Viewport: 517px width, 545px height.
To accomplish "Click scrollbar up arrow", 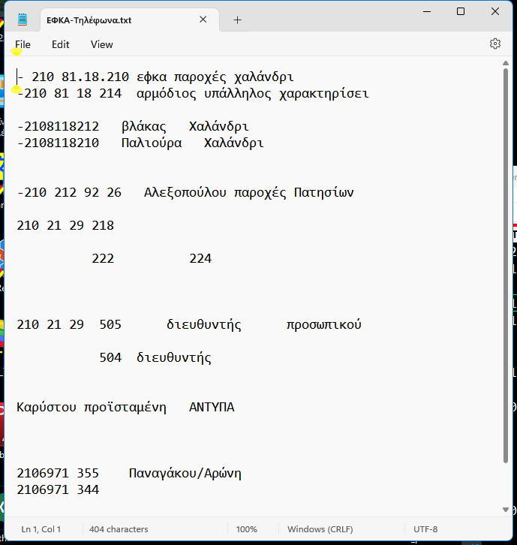I will tap(506, 63).
